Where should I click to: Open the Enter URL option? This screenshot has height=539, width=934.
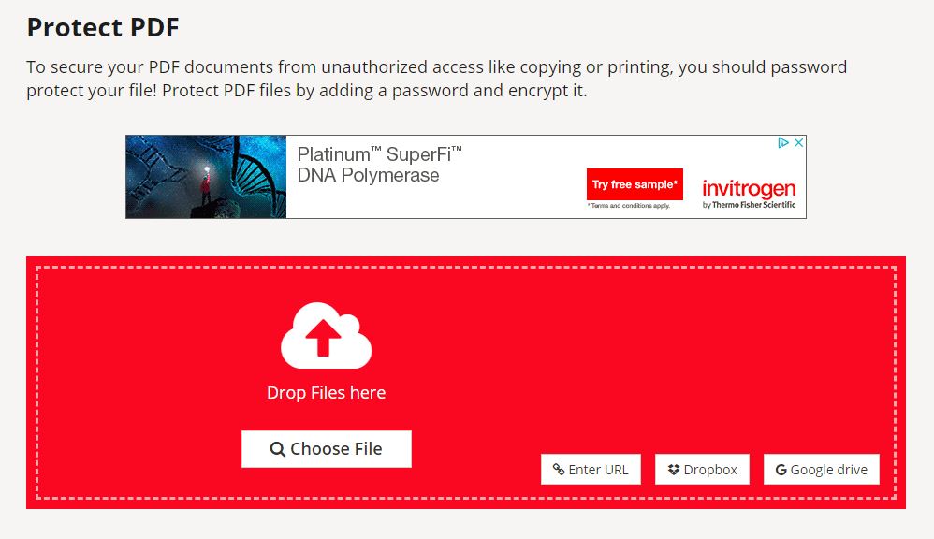[591, 469]
